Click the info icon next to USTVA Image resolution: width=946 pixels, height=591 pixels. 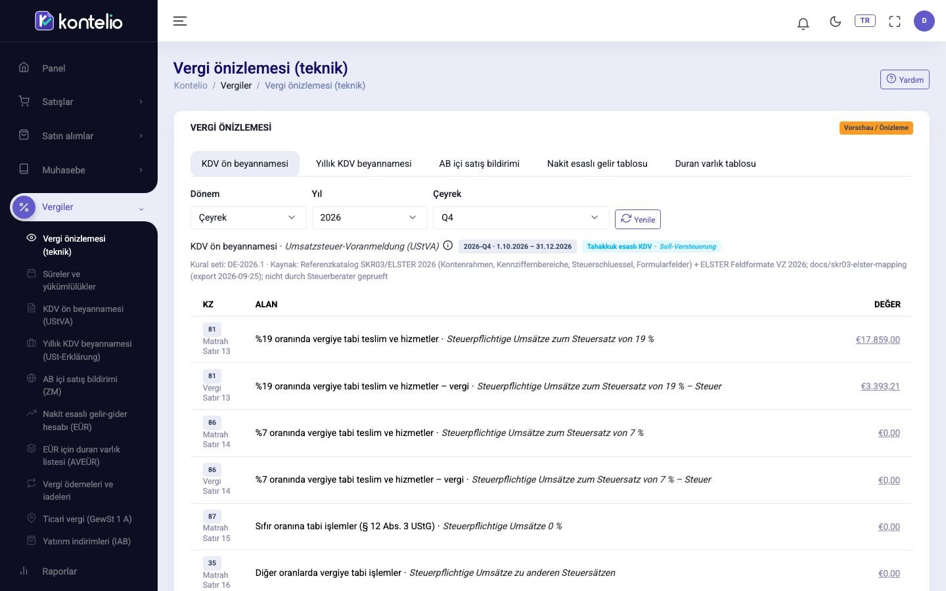[448, 246]
